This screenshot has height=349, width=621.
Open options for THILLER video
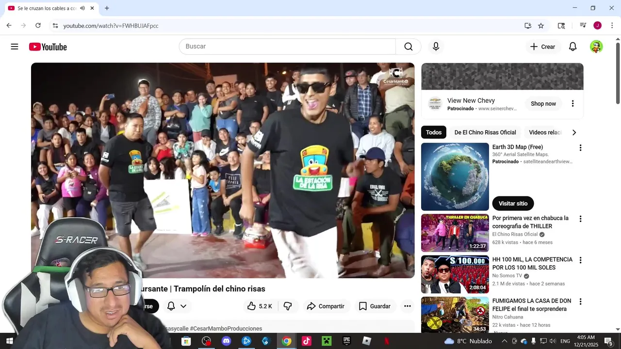(580, 219)
